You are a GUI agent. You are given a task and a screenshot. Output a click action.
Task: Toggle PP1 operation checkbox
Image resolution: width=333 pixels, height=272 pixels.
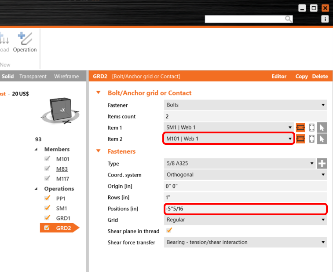(48, 198)
